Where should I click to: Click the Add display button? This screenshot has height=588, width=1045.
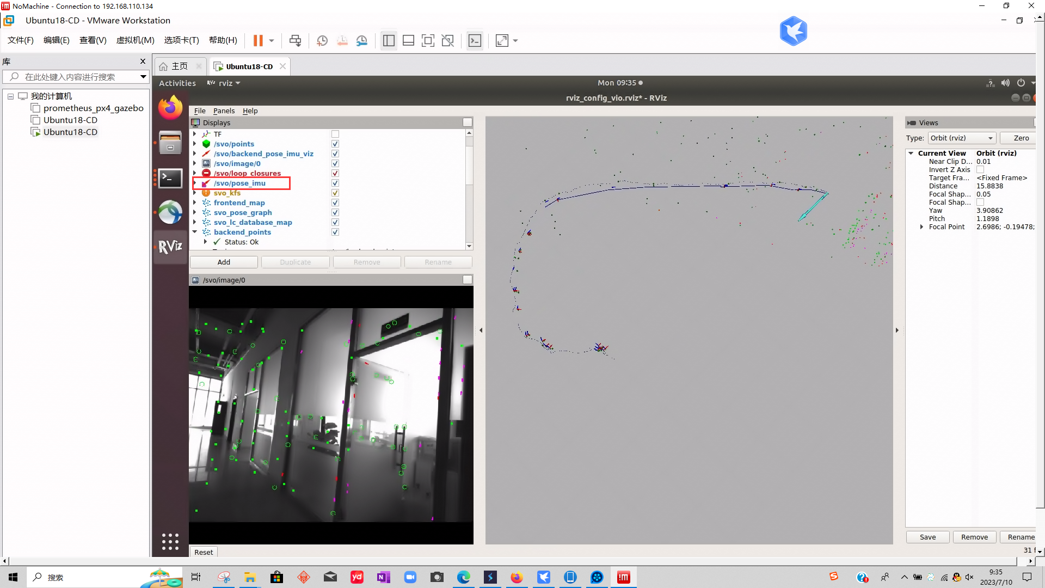coord(224,262)
